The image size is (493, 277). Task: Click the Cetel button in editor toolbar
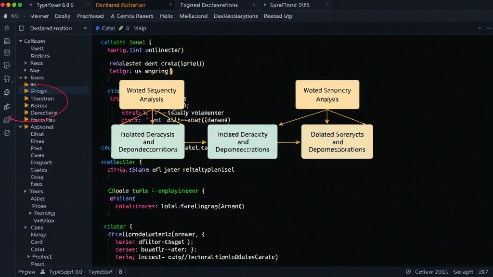(x=108, y=28)
